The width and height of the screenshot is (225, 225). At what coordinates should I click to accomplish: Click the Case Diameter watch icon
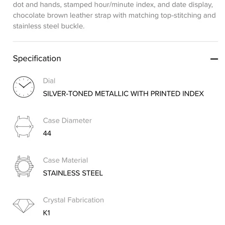click(24, 126)
